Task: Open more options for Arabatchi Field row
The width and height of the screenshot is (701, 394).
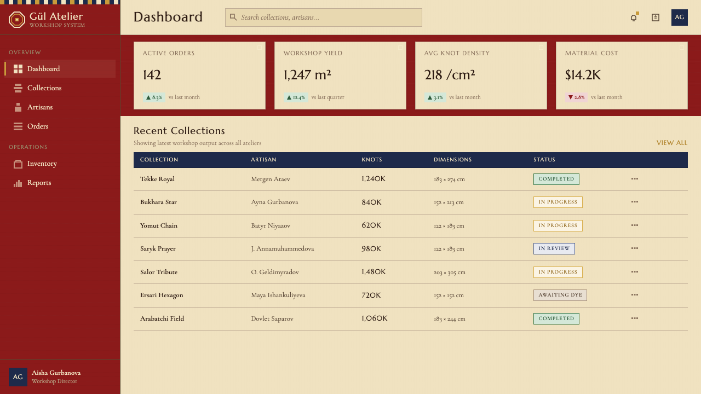Action: coord(635,318)
